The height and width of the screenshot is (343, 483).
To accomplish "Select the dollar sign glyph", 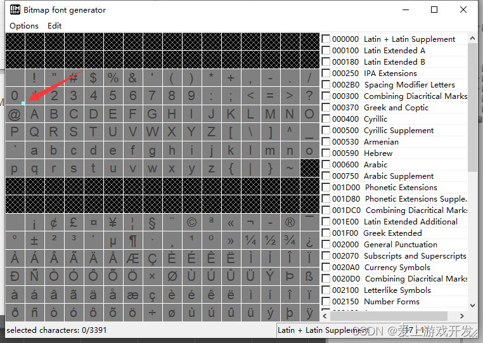I will click(93, 77).
